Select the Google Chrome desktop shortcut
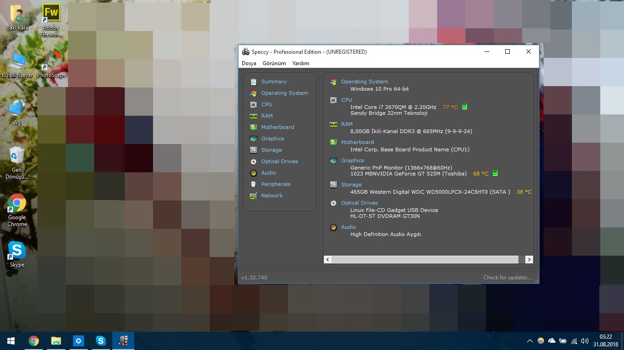The width and height of the screenshot is (624, 350). (x=17, y=211)
